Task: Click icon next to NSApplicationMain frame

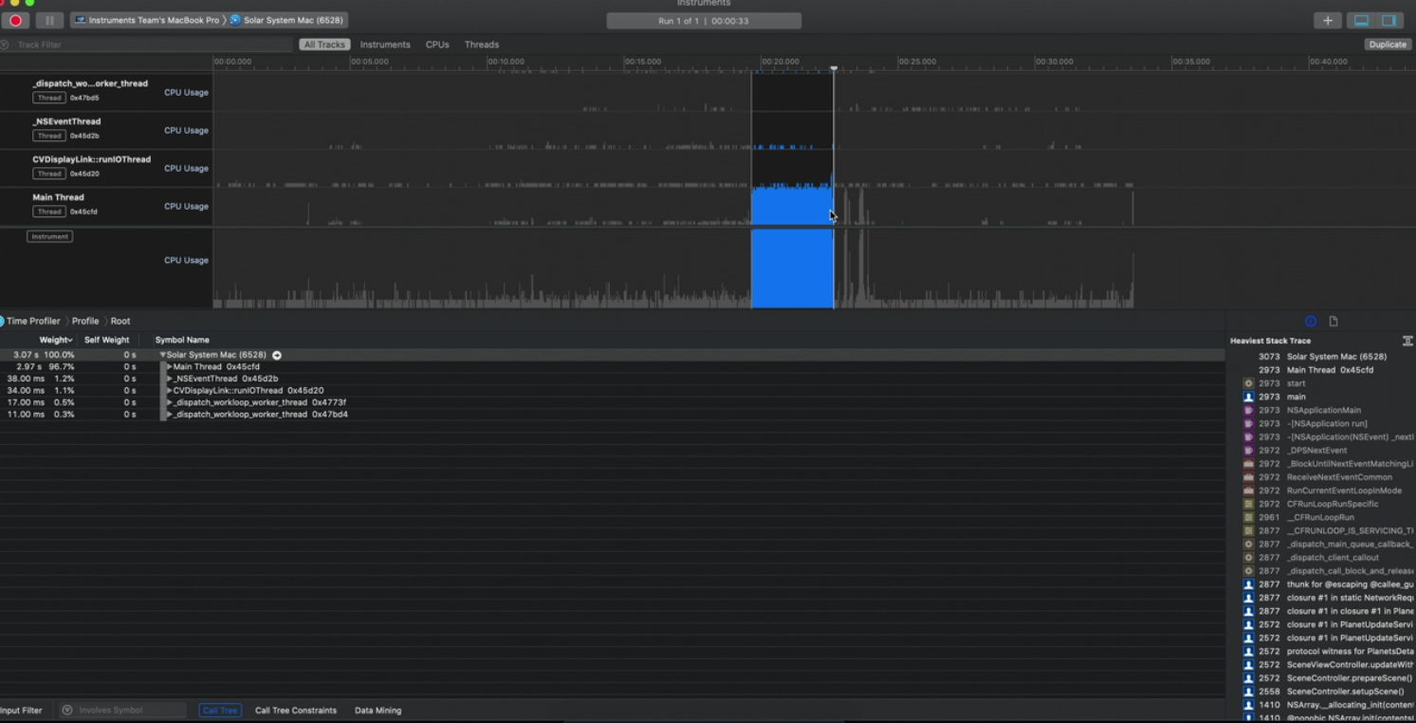Action: [x=1248, y=410]
